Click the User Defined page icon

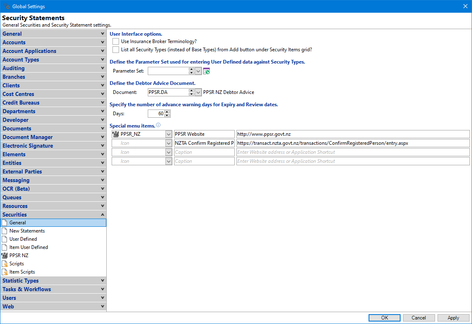tap(5, 239)
